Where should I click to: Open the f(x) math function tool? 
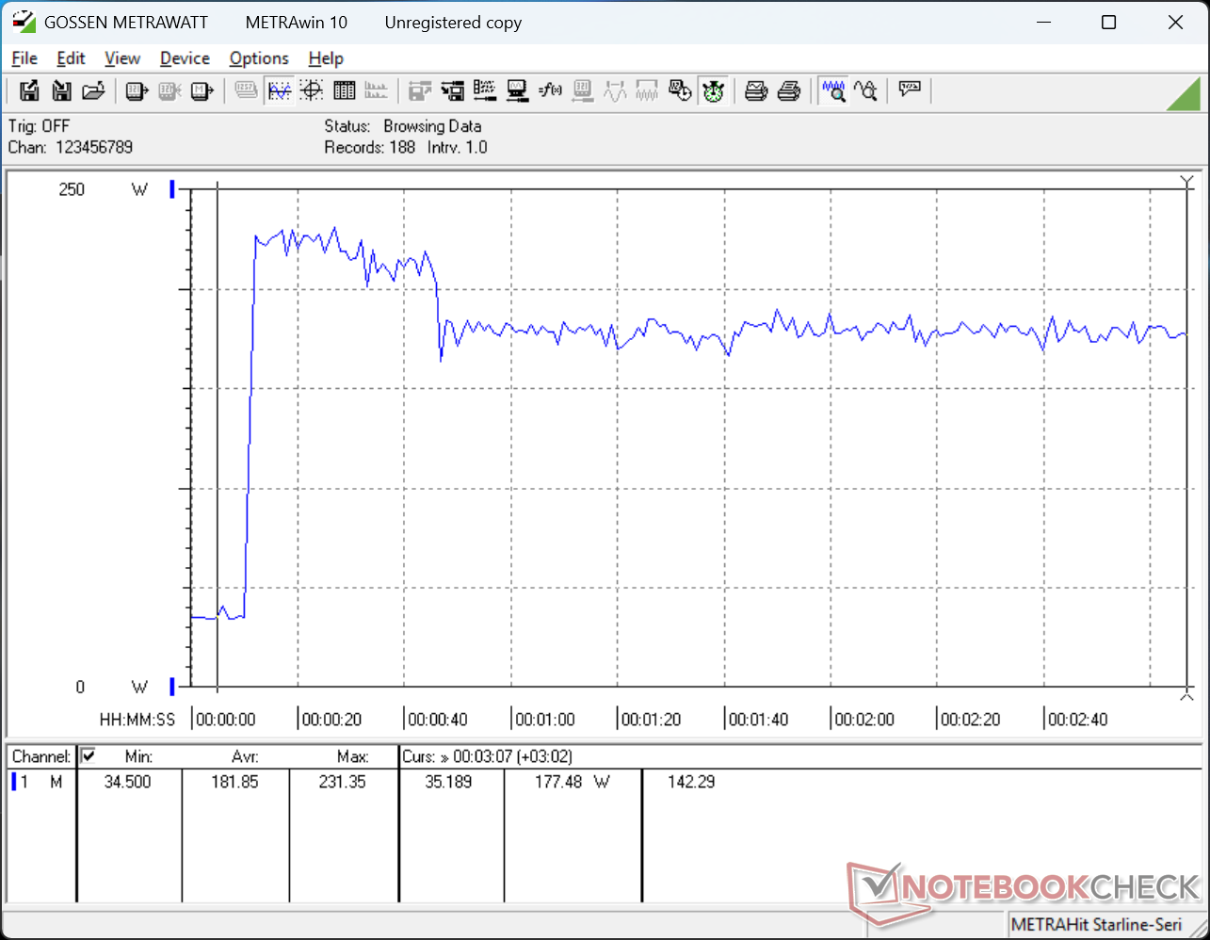pos(550,90)
